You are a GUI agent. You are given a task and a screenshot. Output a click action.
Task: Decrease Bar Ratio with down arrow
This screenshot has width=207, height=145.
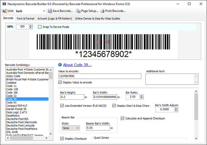(141, 98)
